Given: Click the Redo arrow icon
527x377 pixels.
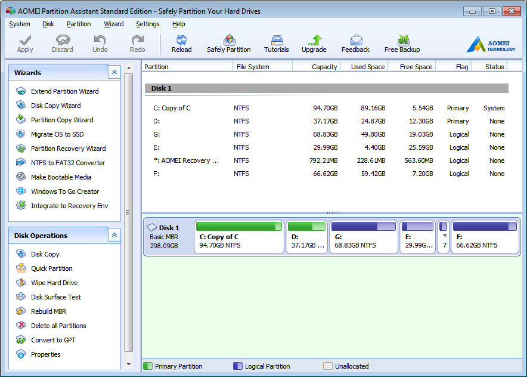Looking at the screenshot, I should click(138, 41).
